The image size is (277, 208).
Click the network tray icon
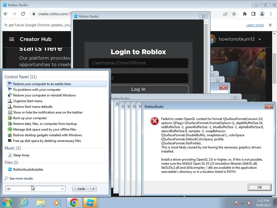(x=243, y=203)
